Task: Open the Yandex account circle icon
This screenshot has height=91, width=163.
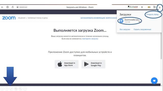Action: click(7, 7)
